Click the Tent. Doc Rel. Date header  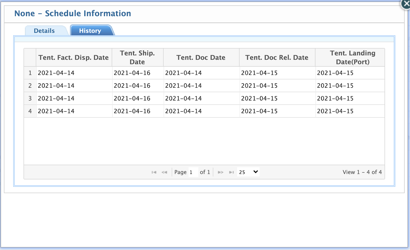pos(277,57)
